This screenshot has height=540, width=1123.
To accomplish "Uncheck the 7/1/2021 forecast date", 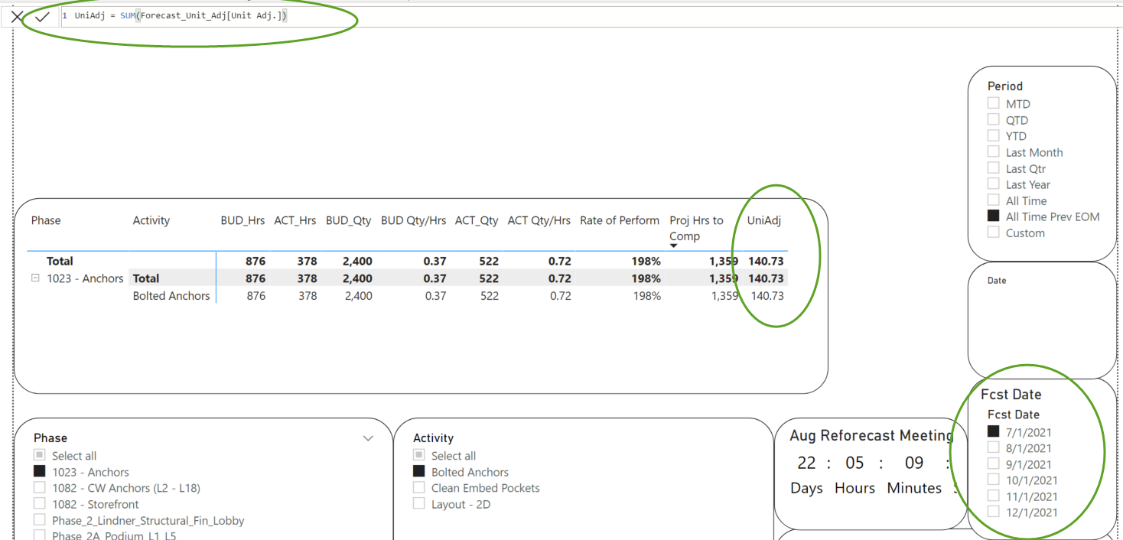I will click(x=993, y=431).
